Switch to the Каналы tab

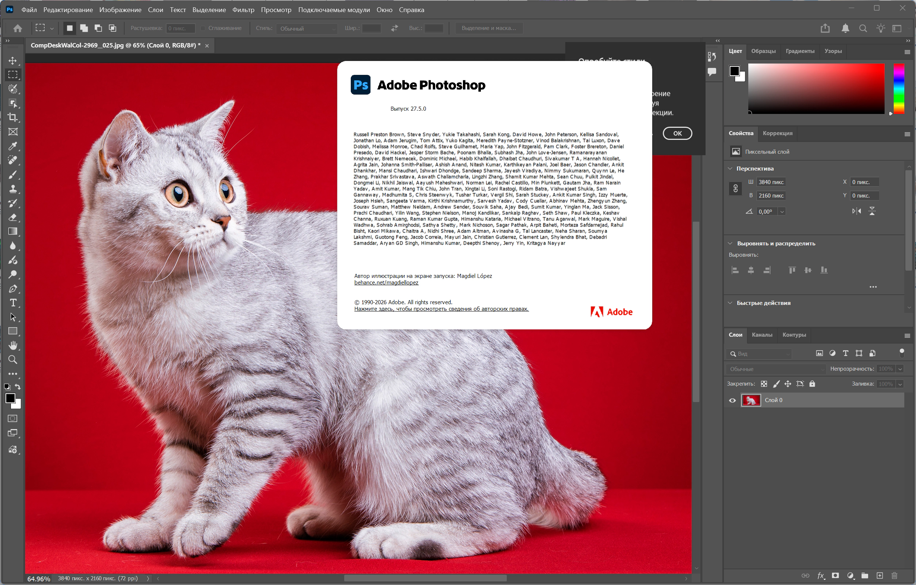[761, 335]
